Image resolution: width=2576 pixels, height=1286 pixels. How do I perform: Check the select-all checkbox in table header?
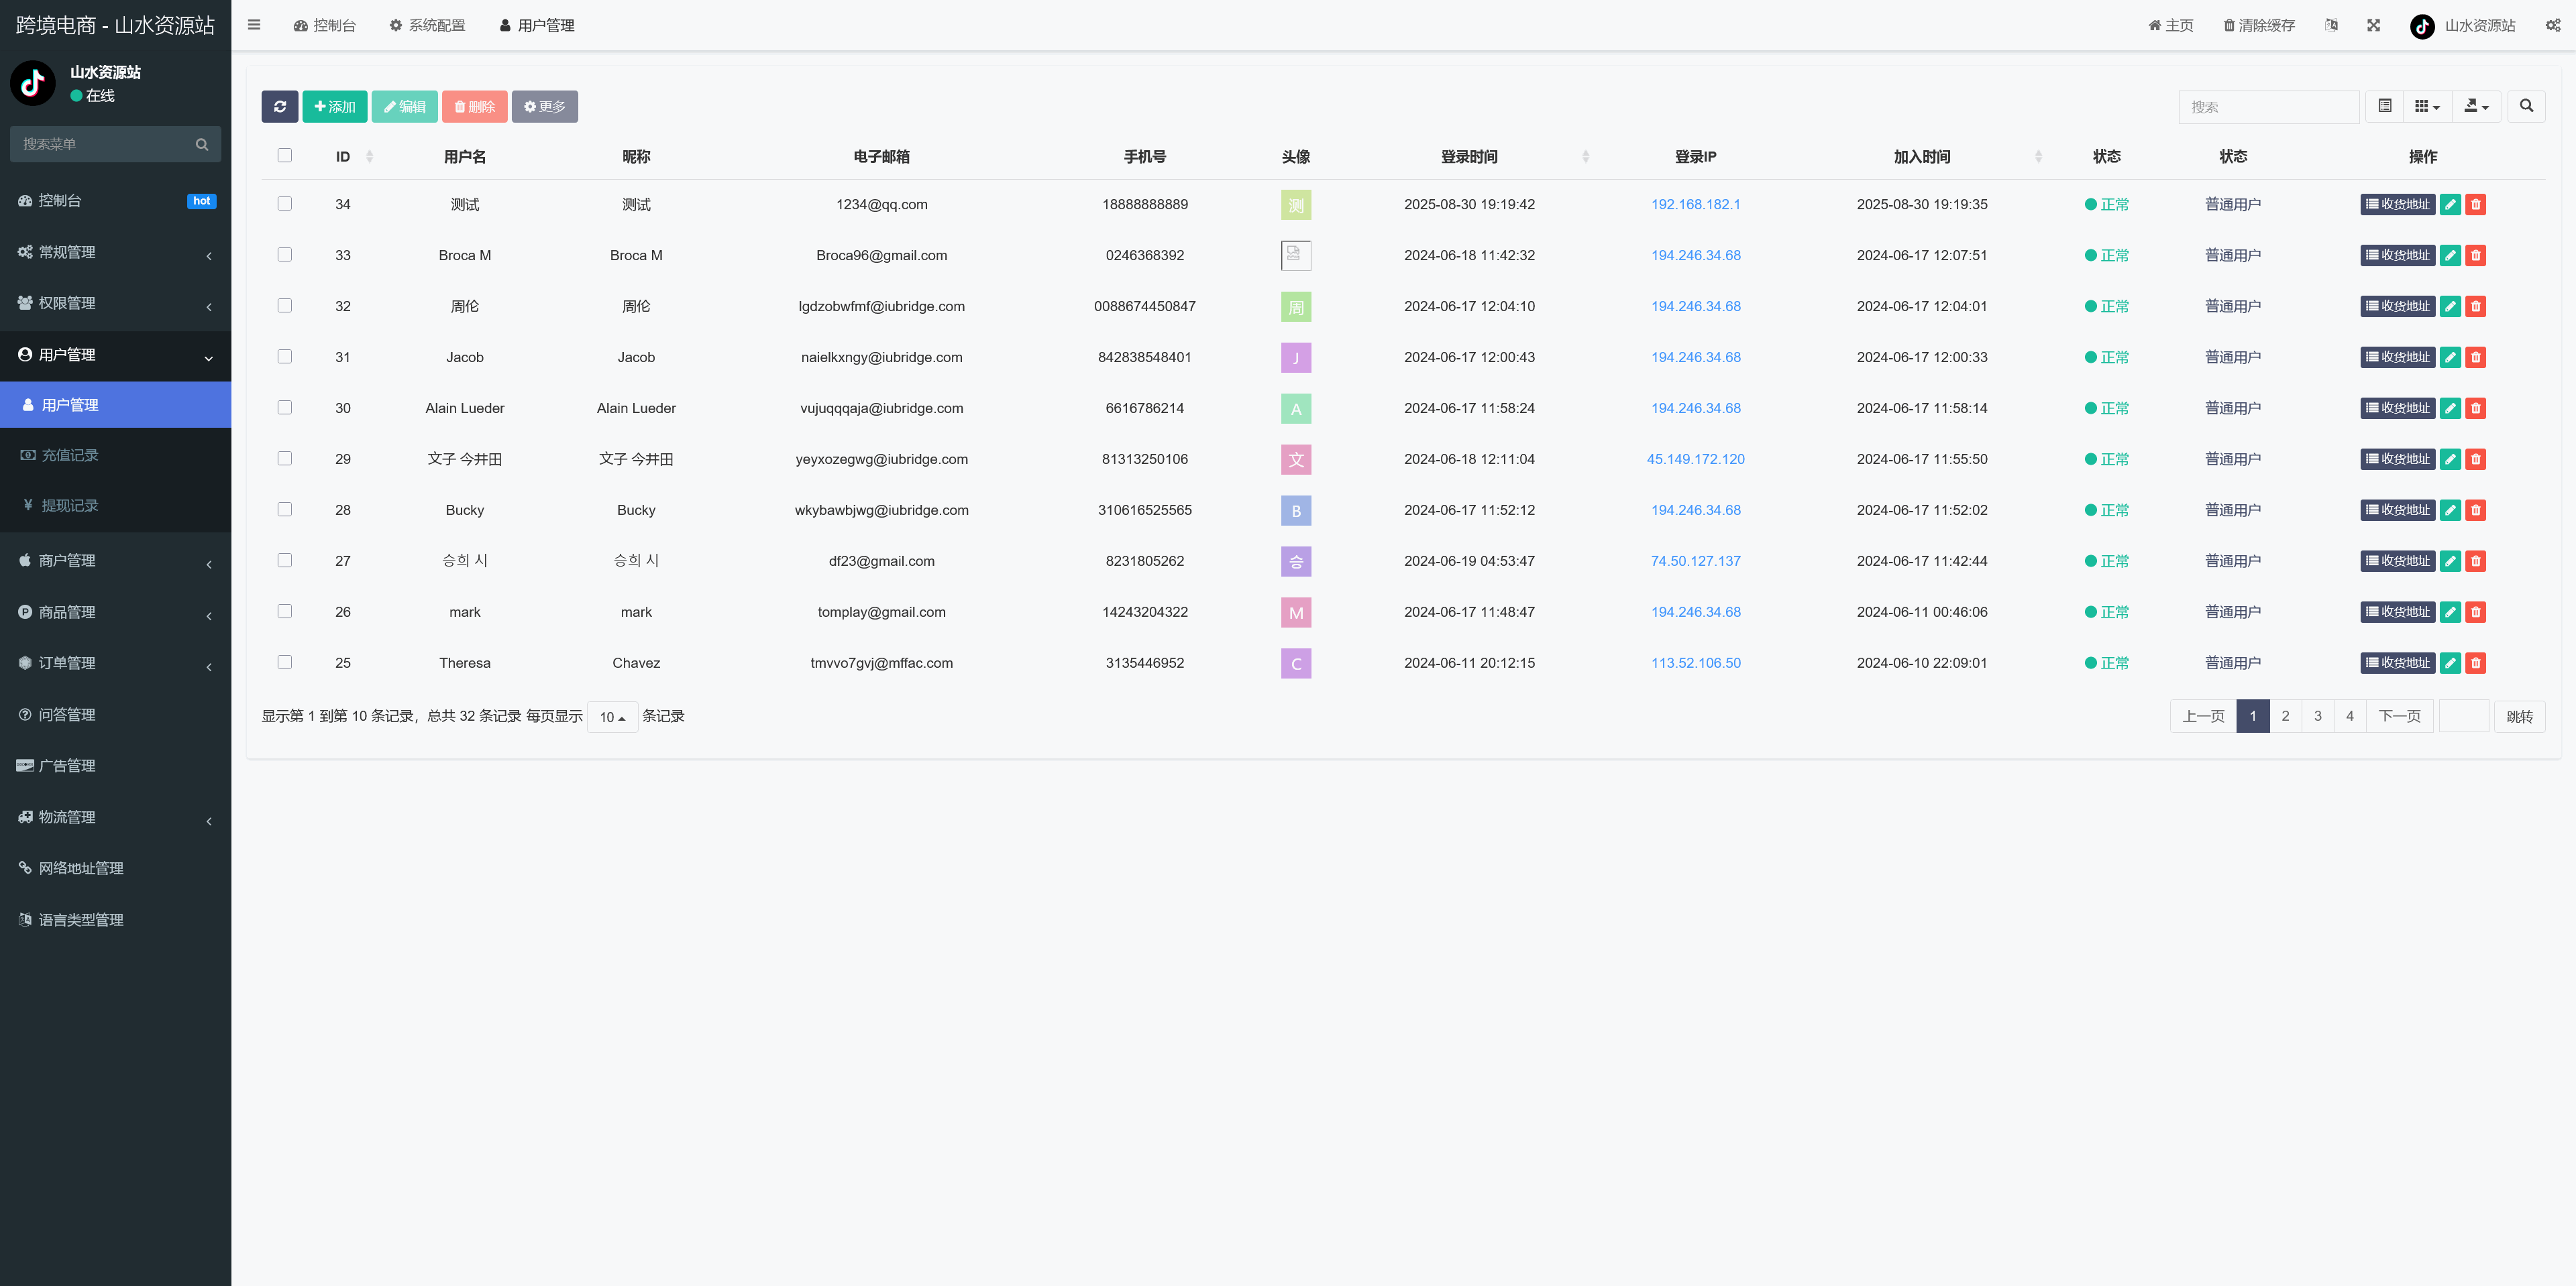tap(285, 156)
